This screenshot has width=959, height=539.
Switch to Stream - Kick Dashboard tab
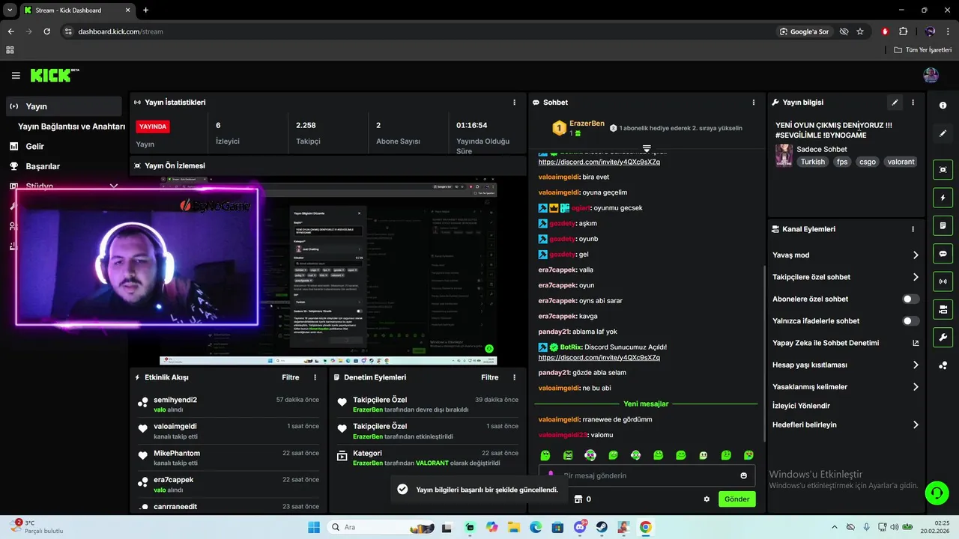pos(76,10)
